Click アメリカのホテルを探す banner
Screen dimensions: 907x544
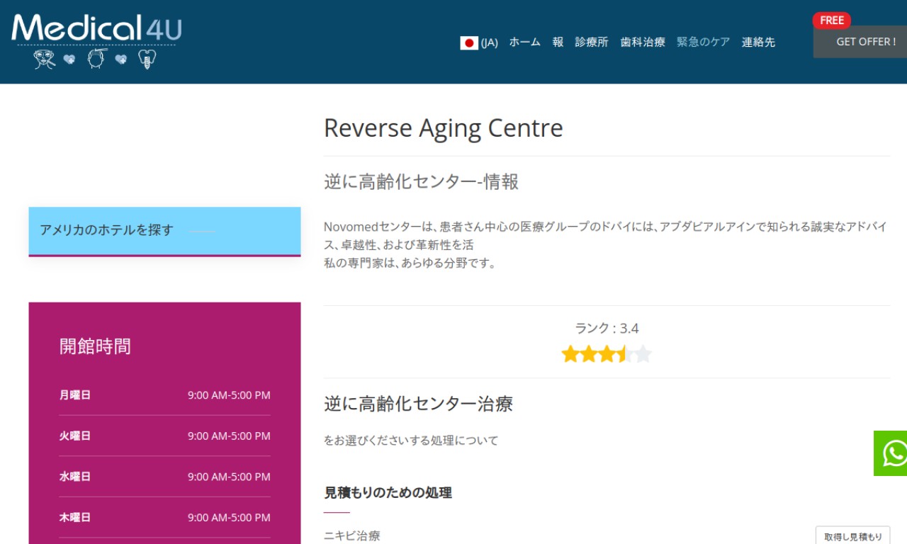(164, 231)
